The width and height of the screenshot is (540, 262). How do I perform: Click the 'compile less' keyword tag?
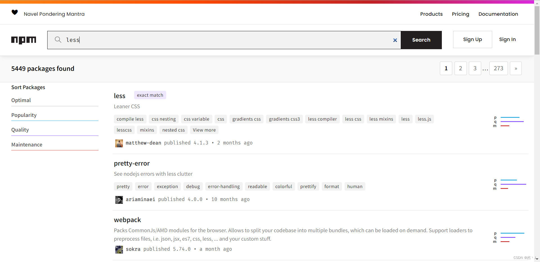tap(130, 119)
